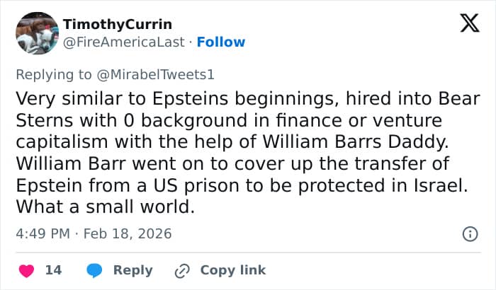View TimothyCurrin's profile avatar

pos(36,33)
